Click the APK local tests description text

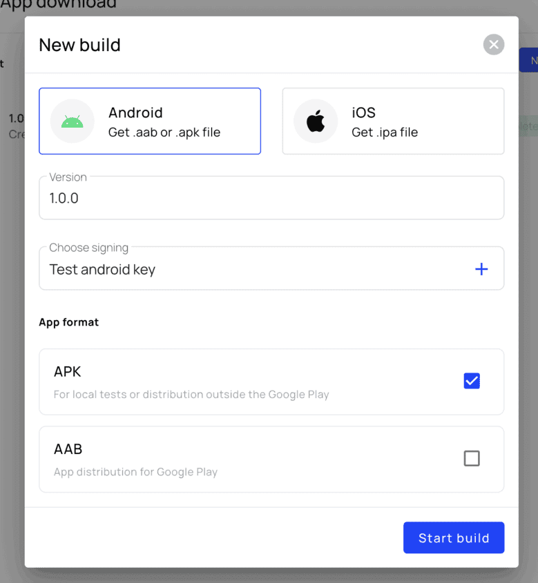point(191,394)
